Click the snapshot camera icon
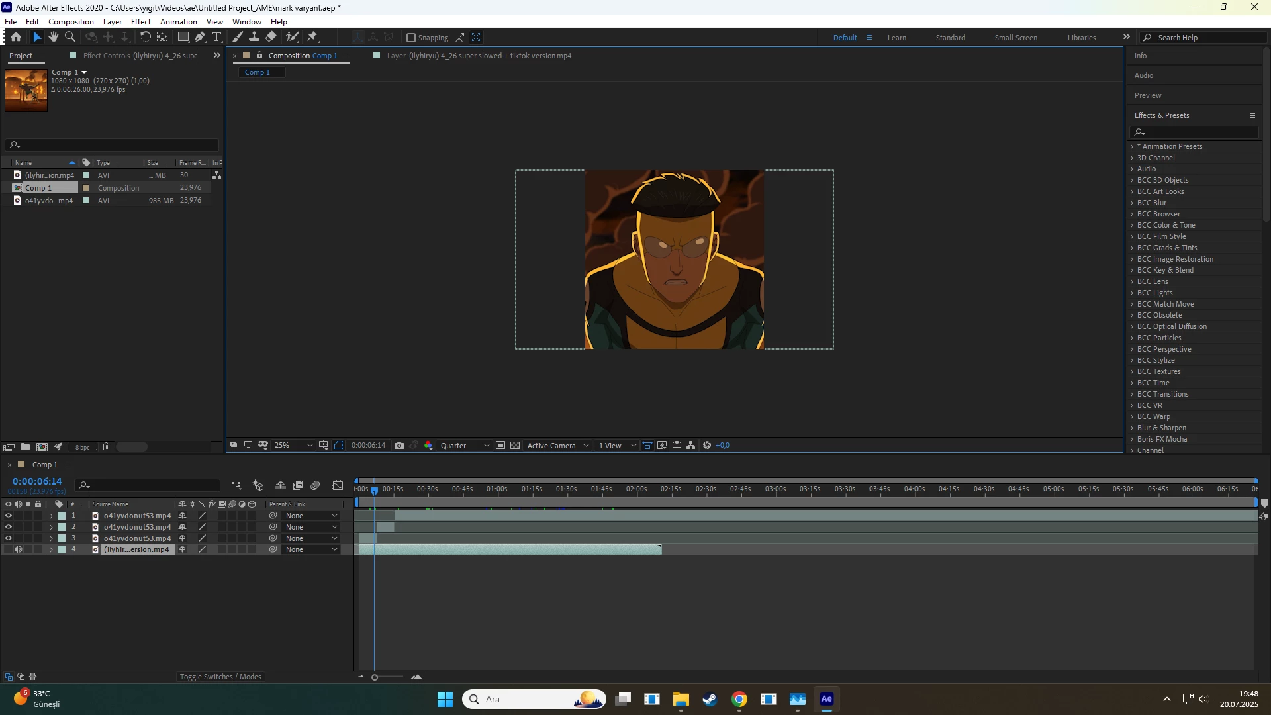 coord(399,446)
